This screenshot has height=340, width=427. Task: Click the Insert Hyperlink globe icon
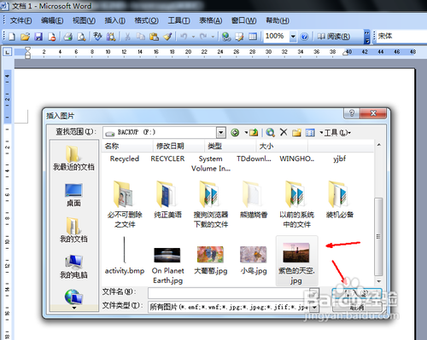(x=226, y=37)
